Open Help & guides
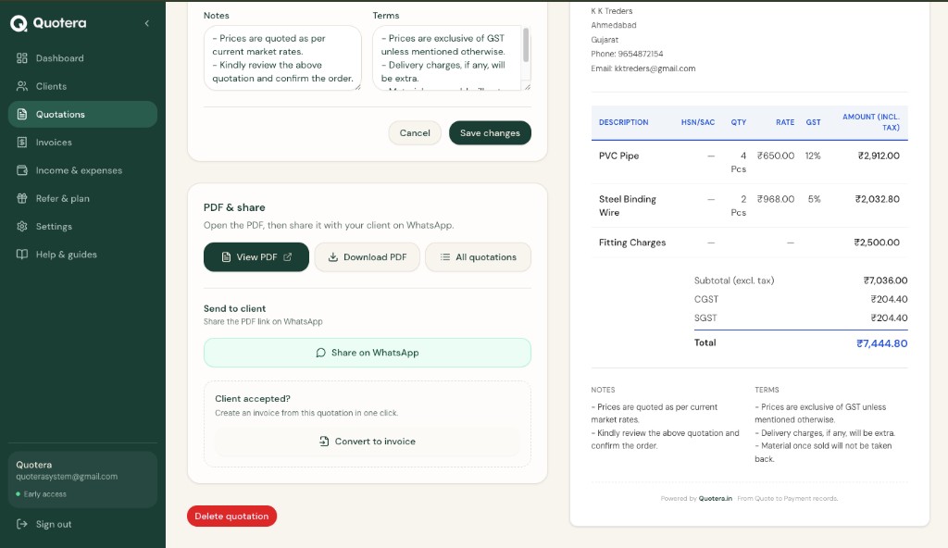The image size is (948, 548). pyautogui.click(x=82, y=255)
